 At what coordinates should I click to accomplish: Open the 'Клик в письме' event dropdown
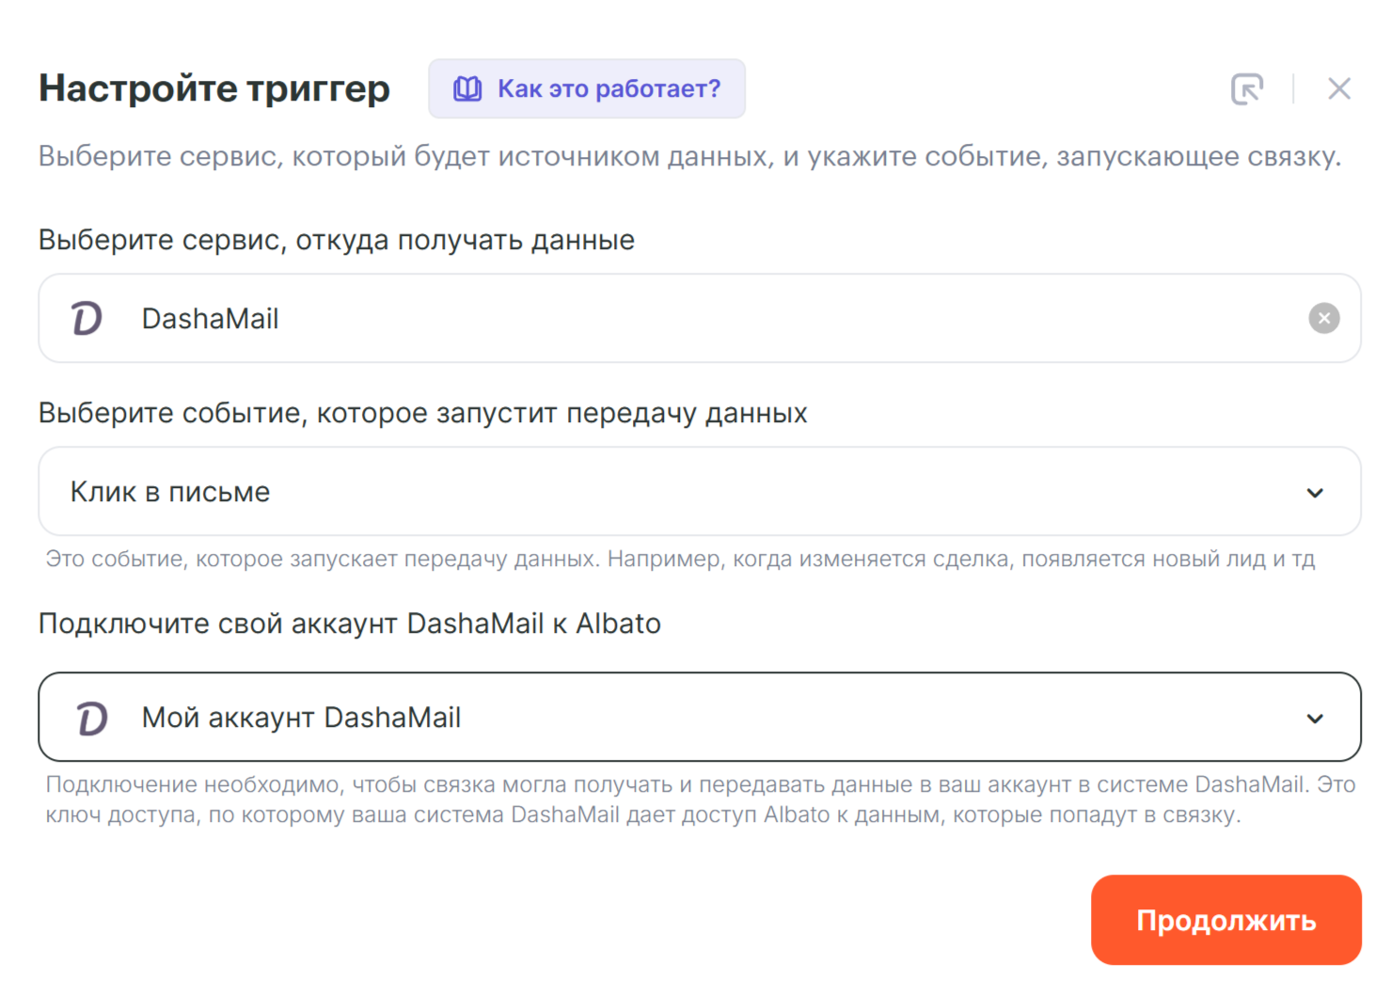658,492
